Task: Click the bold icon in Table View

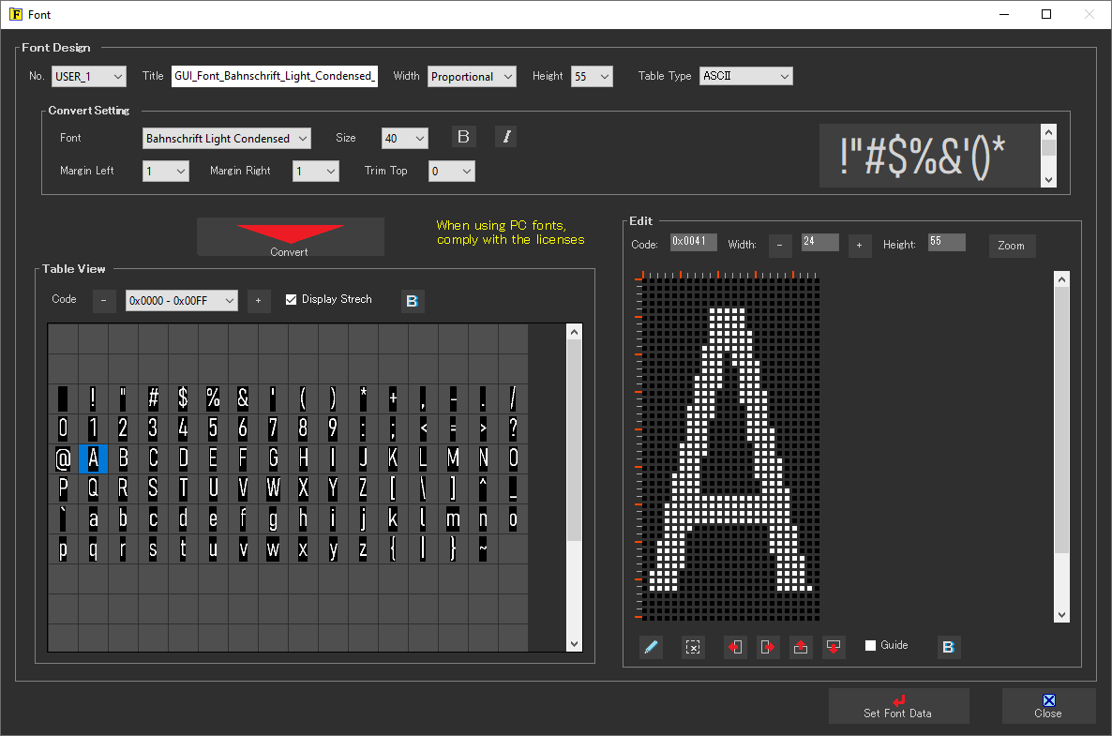Action: pos(413,301)
